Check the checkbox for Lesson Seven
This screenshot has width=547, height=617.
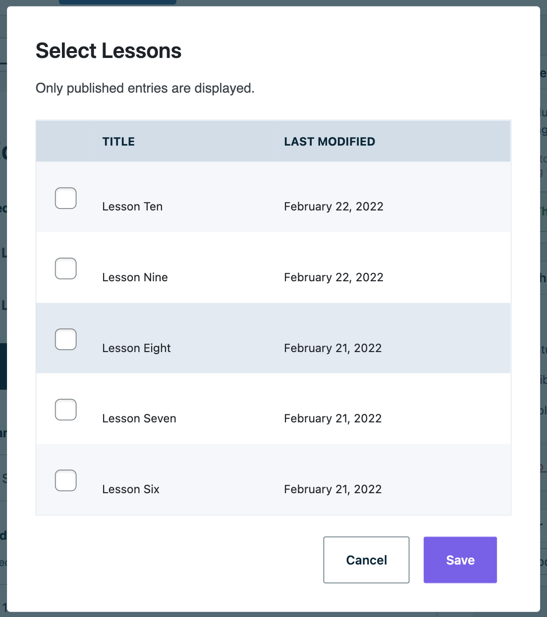coord(65,410)
